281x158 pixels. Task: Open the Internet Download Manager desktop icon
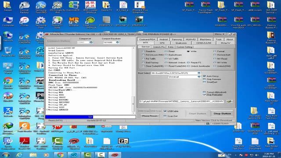(x=8, y=128)
